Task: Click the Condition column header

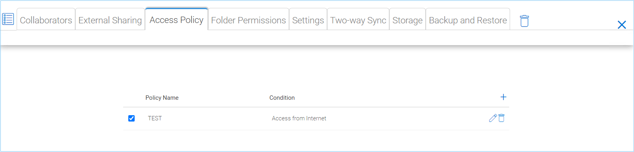Action: pyautogui.click(x=282, y=98)
